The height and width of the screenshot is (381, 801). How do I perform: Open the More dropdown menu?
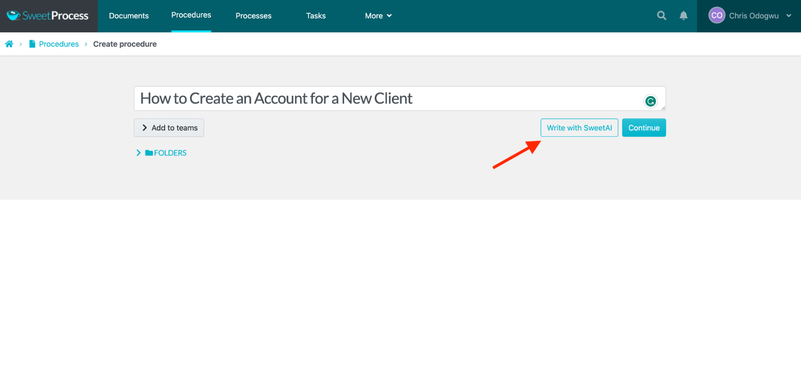[x=378, y=16]
